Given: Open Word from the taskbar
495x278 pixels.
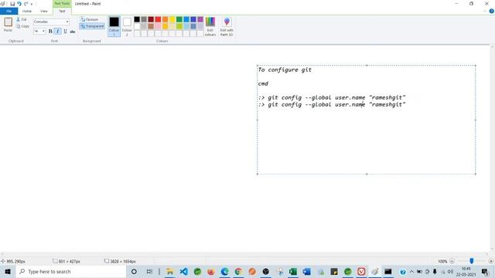Looking at the screenshot, I should pyautogui.click(x=306, y=271).
